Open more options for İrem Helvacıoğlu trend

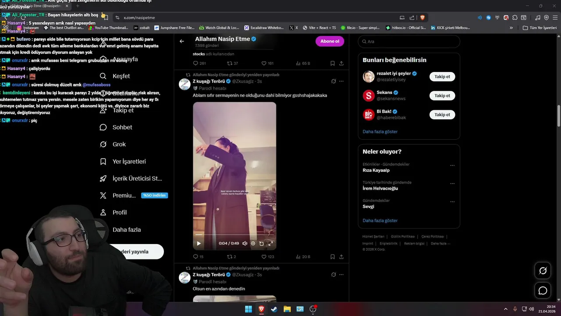(452, 183)
